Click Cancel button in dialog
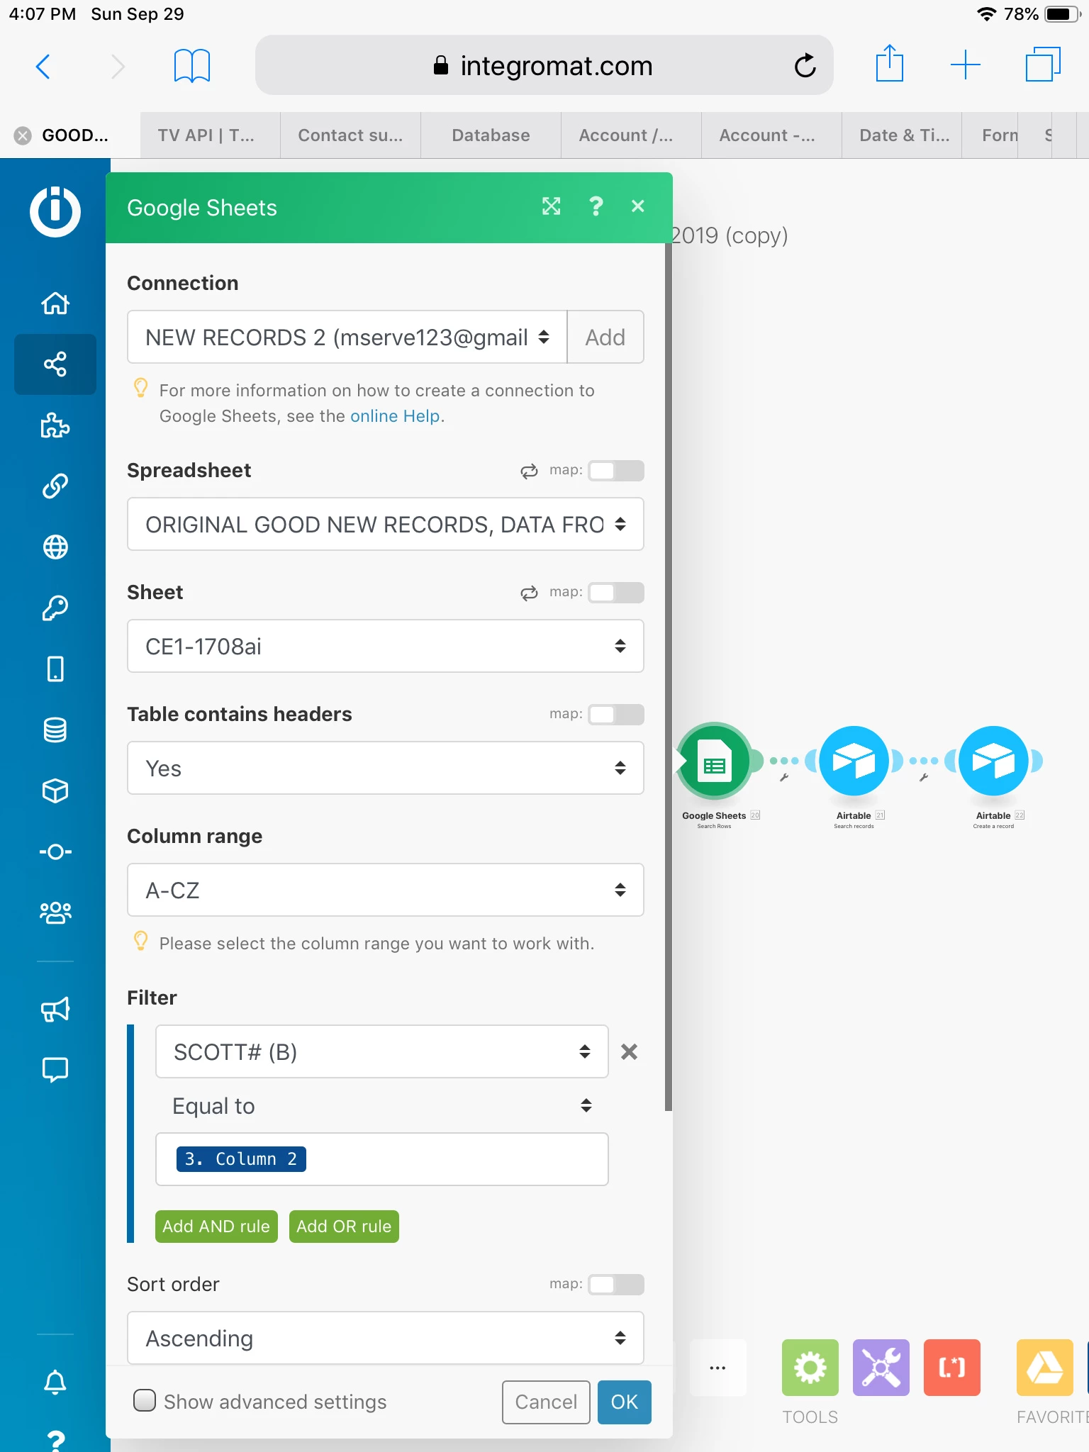1089x1452 pixels. [x=546, y=1402]
